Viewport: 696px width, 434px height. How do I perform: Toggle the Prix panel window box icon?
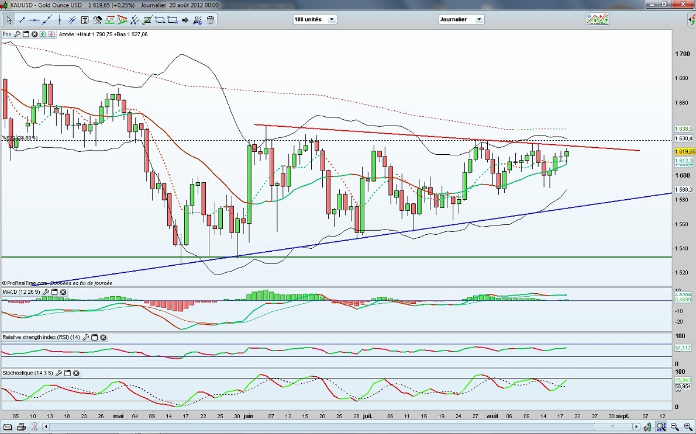(x=25, y=34)
